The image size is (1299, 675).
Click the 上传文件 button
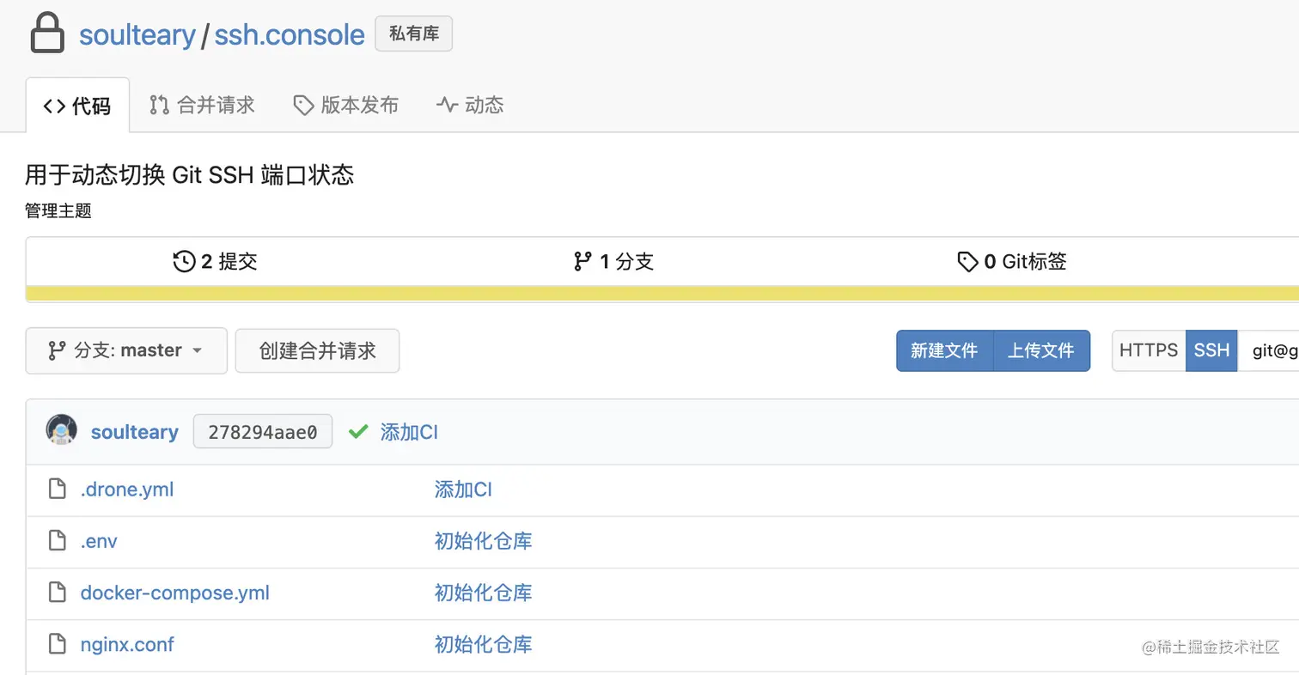coord(1041,350)
